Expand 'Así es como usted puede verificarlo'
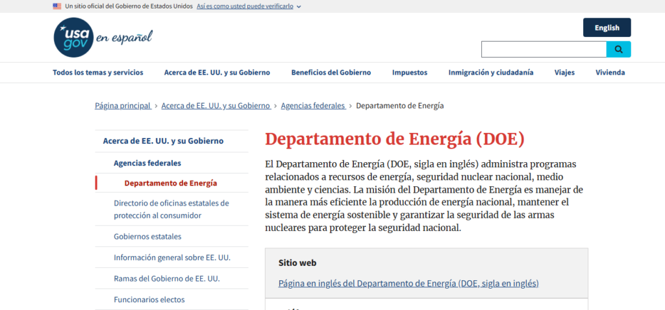This screenshot has width=665, height=310. click(x=249, y=6)
